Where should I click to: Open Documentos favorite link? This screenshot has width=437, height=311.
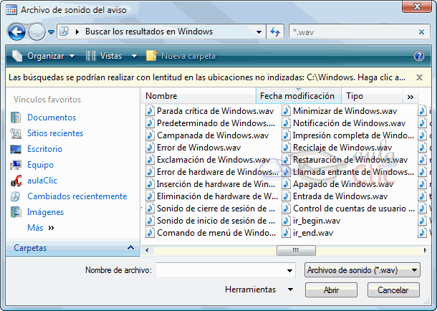[x=52, y=118]
